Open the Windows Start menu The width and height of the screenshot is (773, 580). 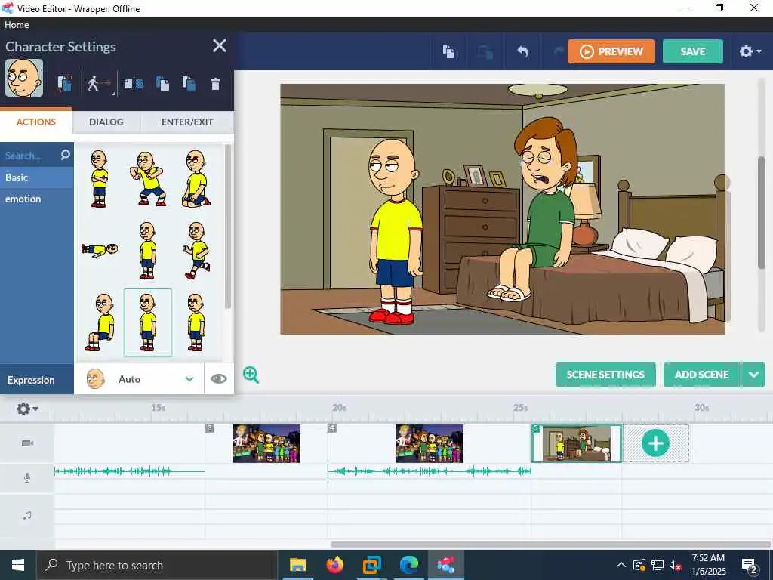18,565
